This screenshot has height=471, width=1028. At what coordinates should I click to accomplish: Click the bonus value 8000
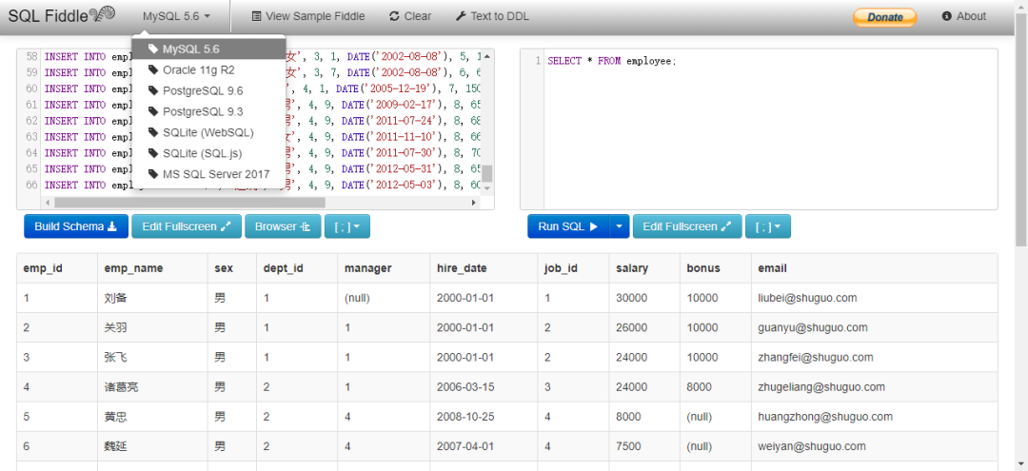click(x=699, y=387)
